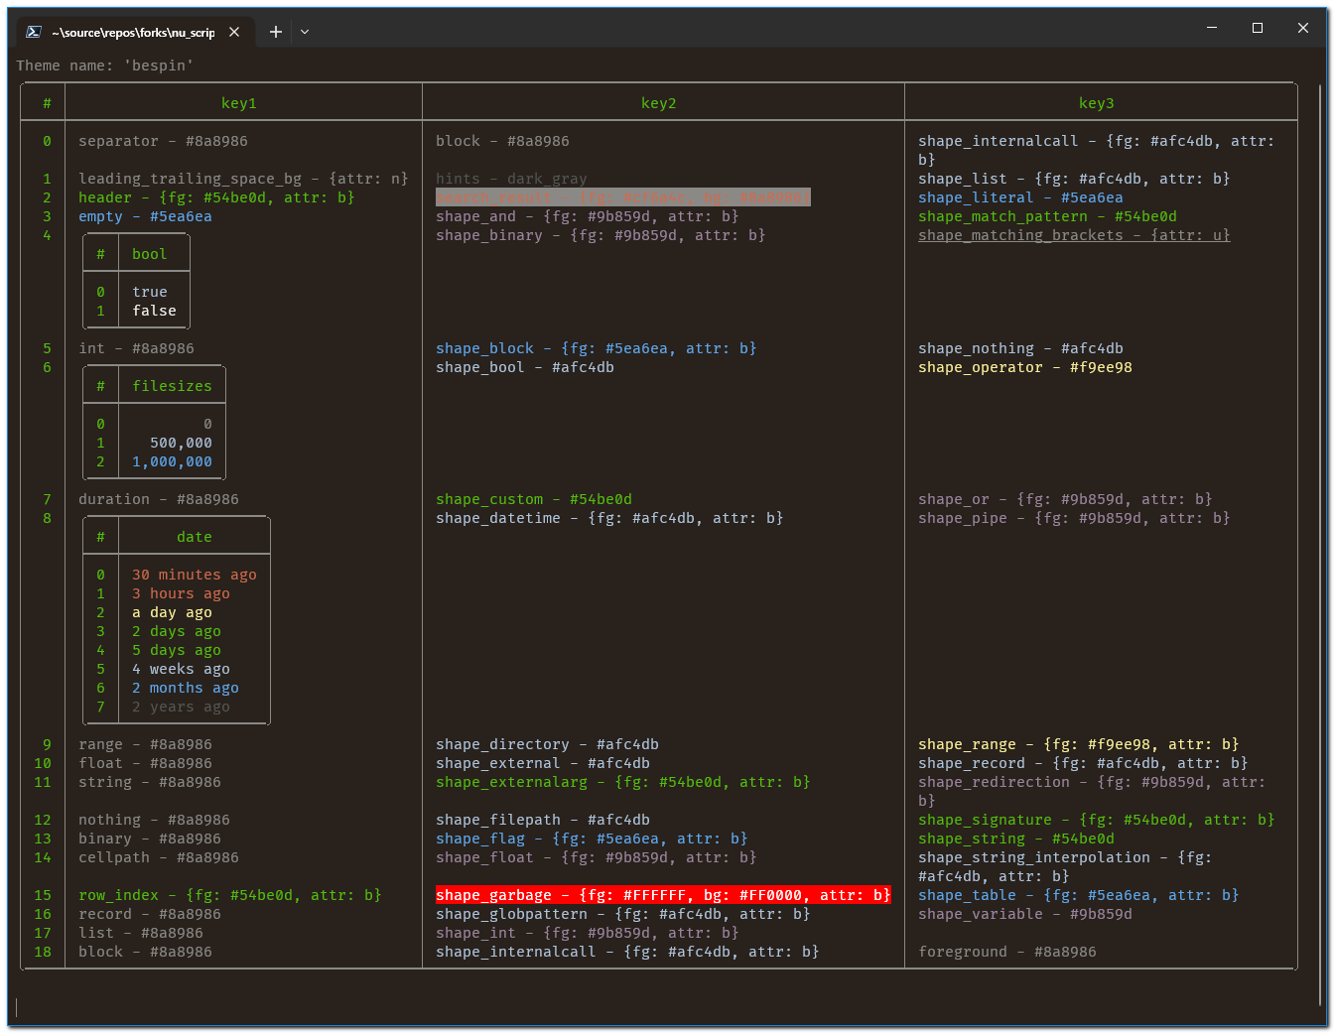Click the "shape_block" blue text row
The image size is (1334, 1033).
pos(597,348)
